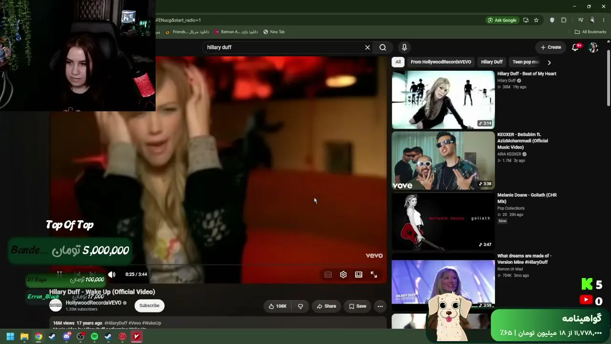Click the #HilaryDuff hashtag
Screen dimensions: 611x344
coord(116,323)
